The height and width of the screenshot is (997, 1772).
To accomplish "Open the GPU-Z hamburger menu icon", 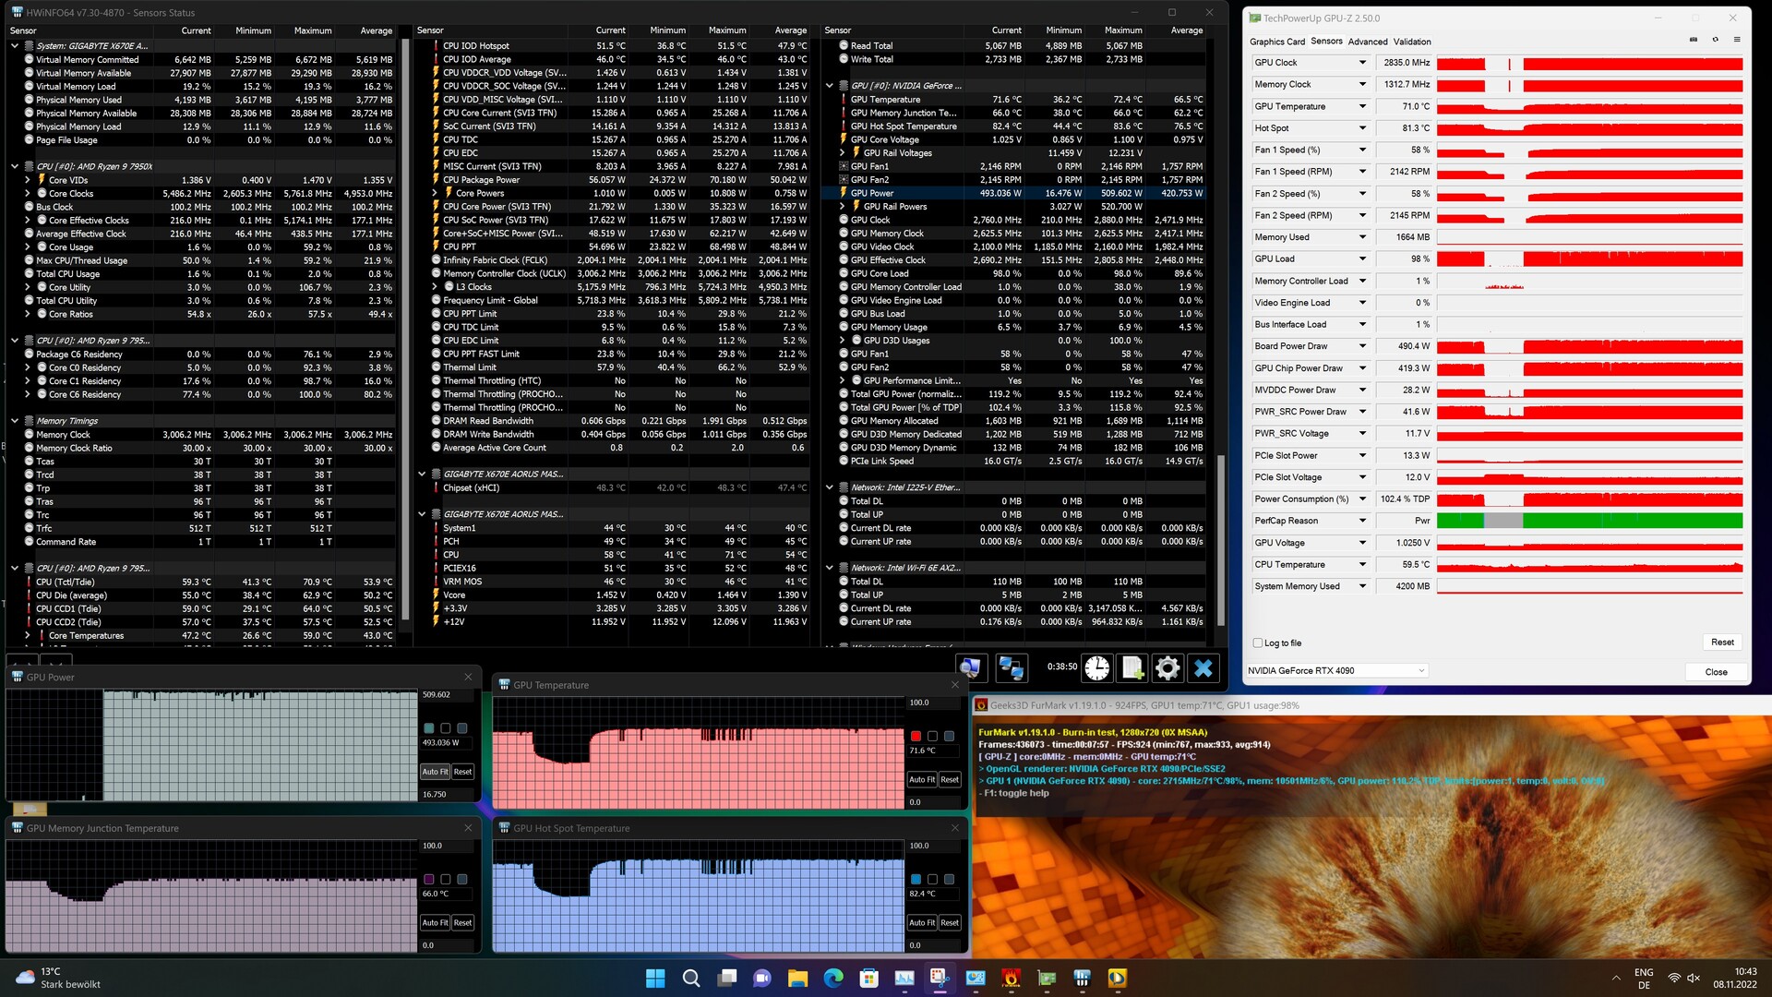I will click(x=1737, y=40).
